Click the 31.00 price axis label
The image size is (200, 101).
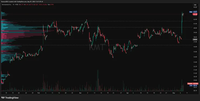pos(195,73)
